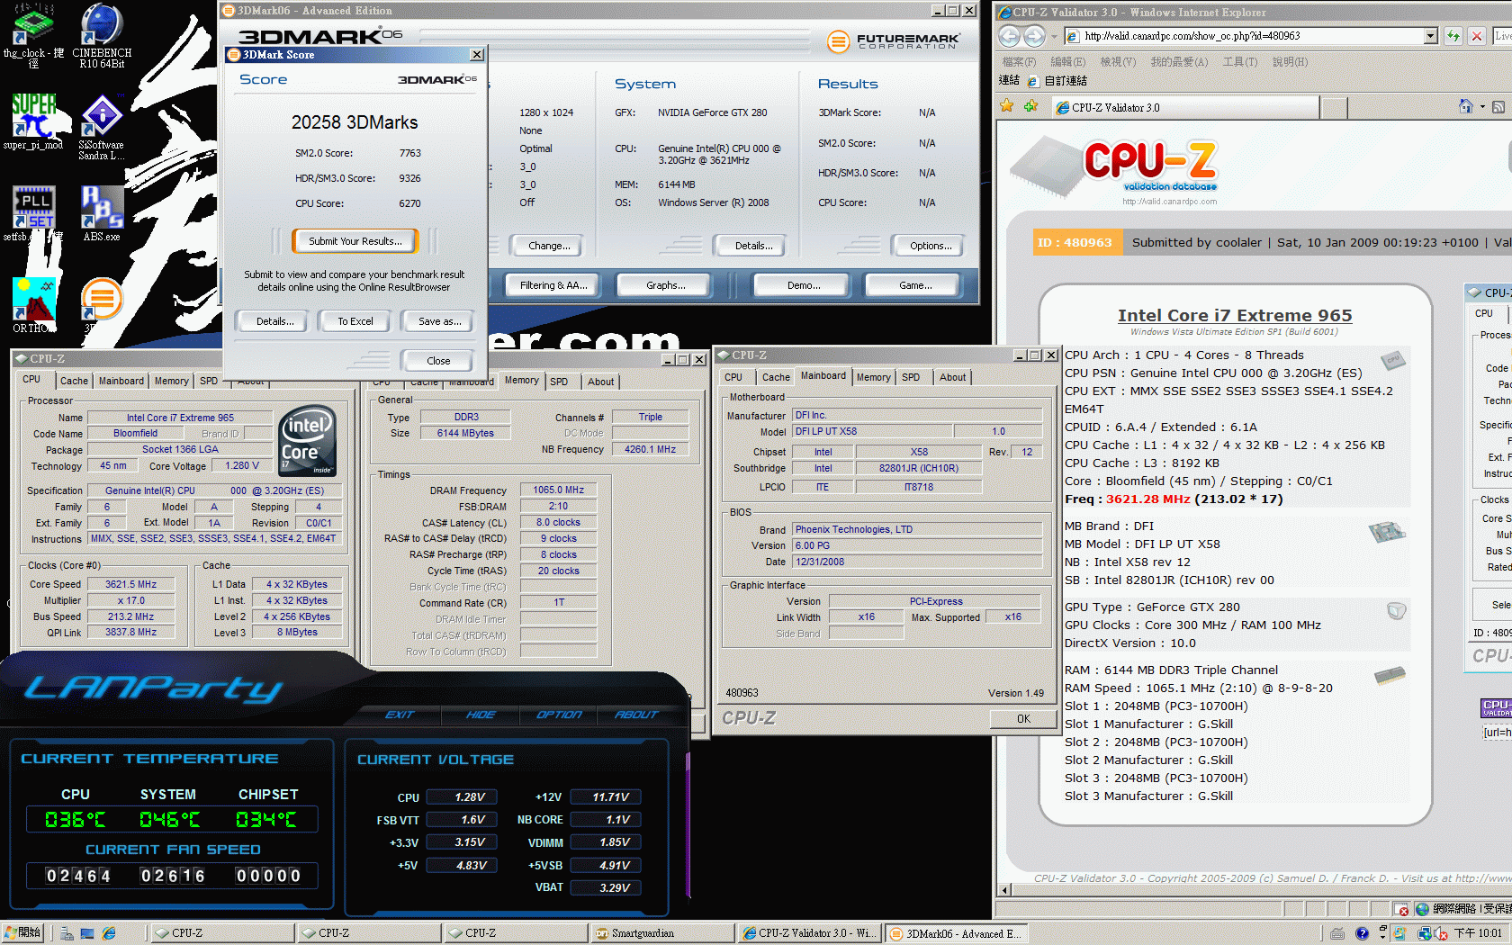Open the Server Manager quick launch icon
This screenshot has height=945, width=1512.
coord(67,933)
